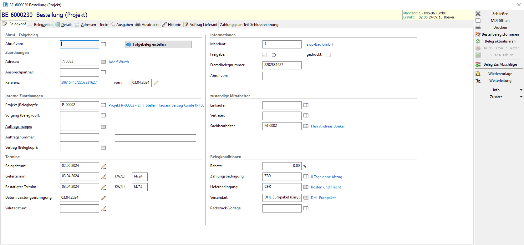Click the Abruf von input under Abruf - Folgebeleg

click(x=79, y=44)
